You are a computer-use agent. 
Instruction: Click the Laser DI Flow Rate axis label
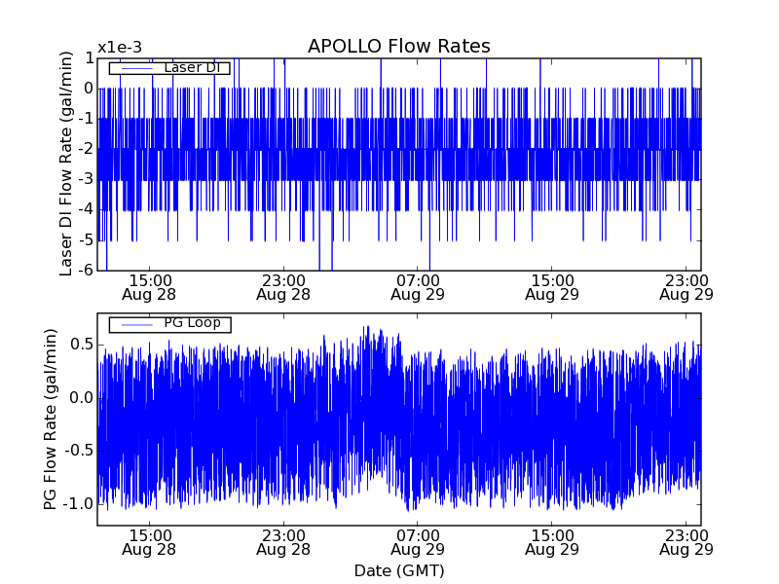(66, 164)
